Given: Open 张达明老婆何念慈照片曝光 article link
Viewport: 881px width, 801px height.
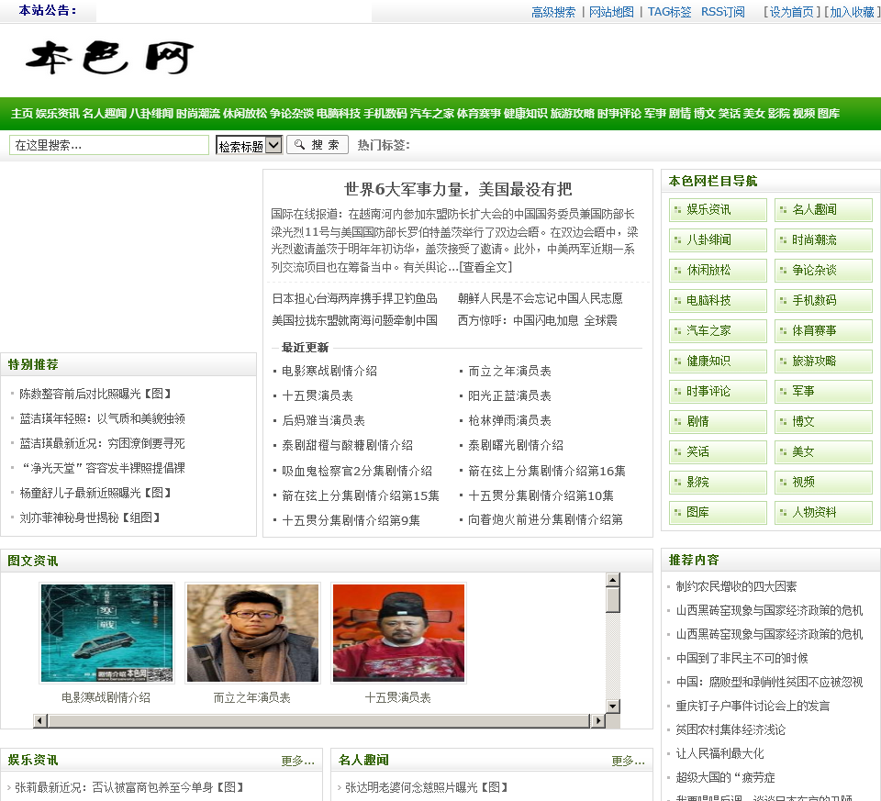Looking at the screenshot, I should coord(427,787).
